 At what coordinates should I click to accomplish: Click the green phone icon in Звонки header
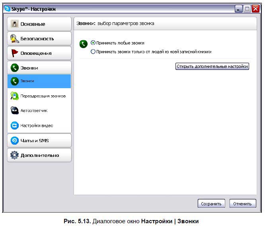pyautogui.click(x=15, y=68)
